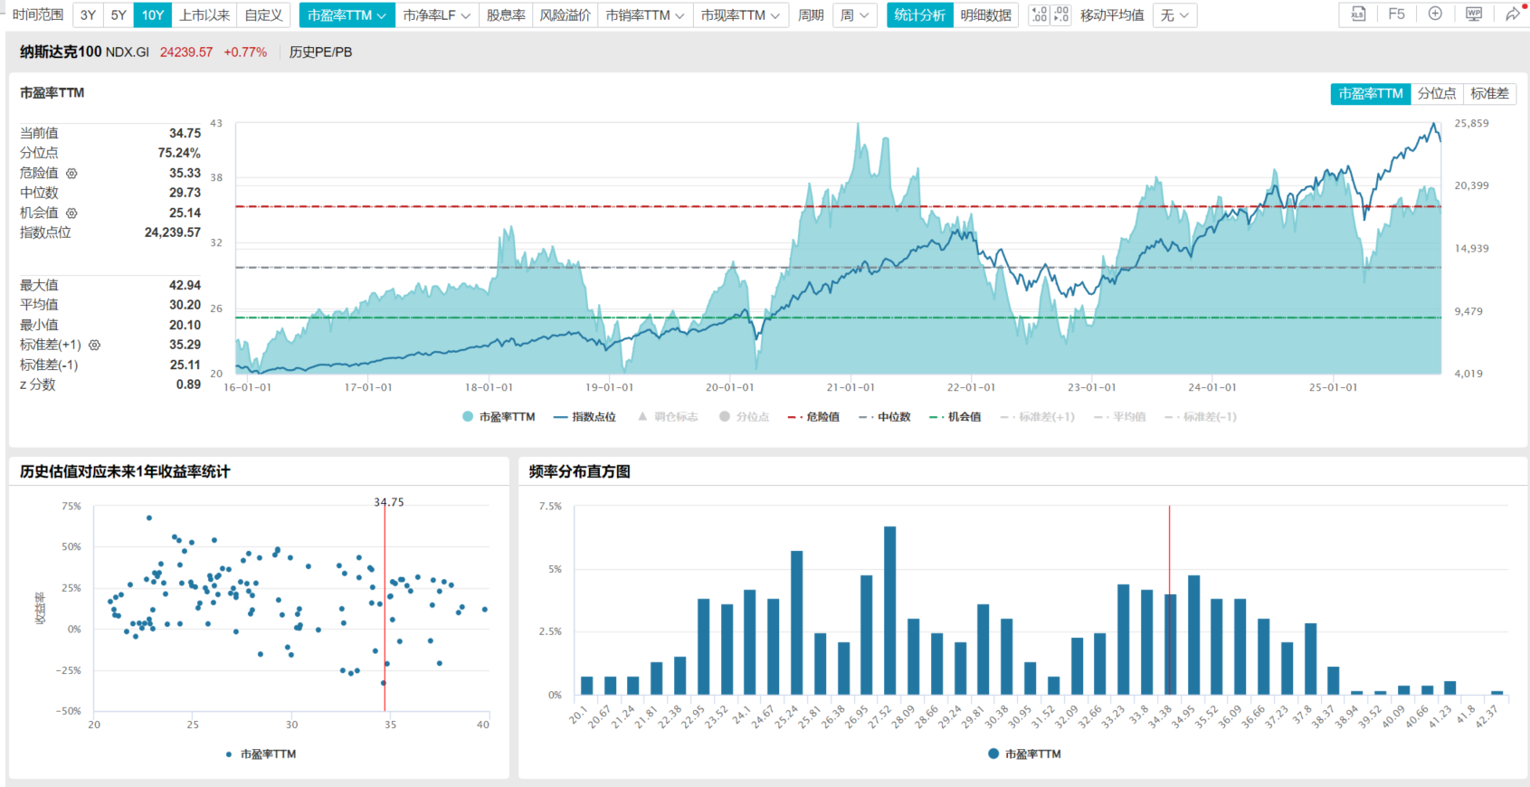The width and height of the screenshot is (1530, 787).
Task: Toggle 调仓标志 series in chart legend
Action: pyautogui.click(x=668, y=417)
